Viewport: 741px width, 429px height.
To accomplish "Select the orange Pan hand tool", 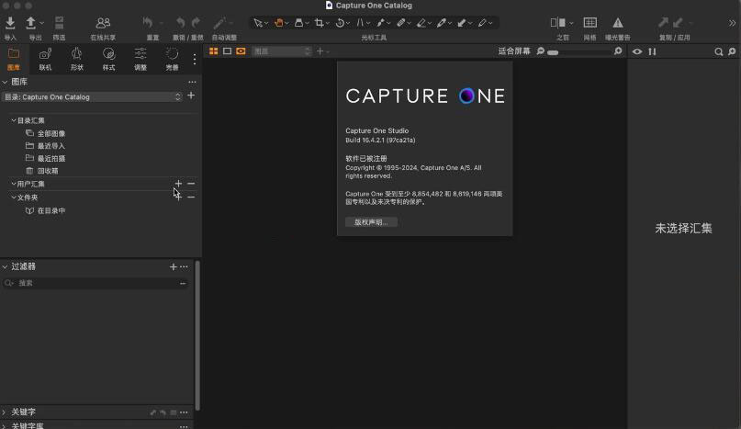I will [278, 23].
